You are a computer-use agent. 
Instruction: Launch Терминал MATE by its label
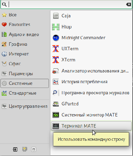click(x=79, y=126)
